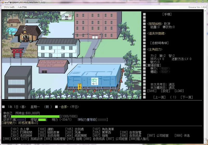Click the 精力 (-334/1) value

coord(62,120)
